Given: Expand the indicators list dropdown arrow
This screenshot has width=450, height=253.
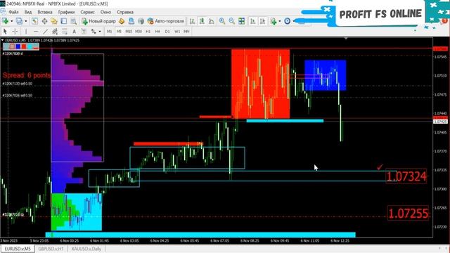Looking at the screenshot, I should pos(280,21).
